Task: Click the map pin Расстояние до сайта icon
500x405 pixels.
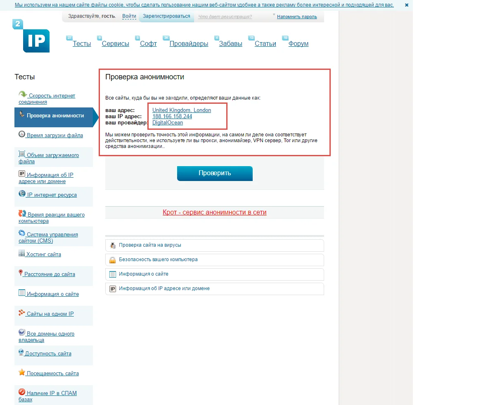Action: click(x=21, y=273)
